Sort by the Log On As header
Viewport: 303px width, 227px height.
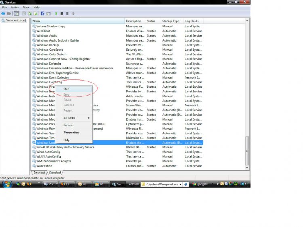[x=193, y=21]
